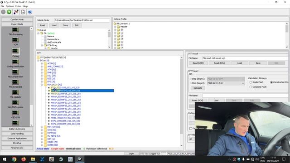This screenshot has width=290, height=163.
Task: Expand the DME ECU node
Action: (42, 72)
